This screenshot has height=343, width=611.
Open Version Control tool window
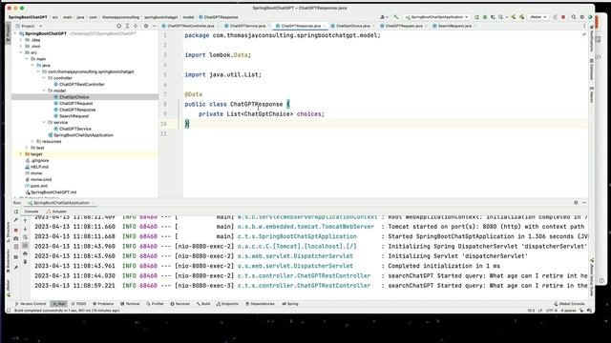coord(31,304)
